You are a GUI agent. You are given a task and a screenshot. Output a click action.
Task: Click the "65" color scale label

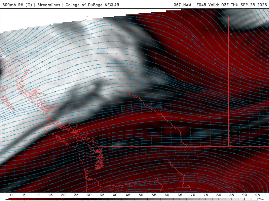[x=180, y=195]
